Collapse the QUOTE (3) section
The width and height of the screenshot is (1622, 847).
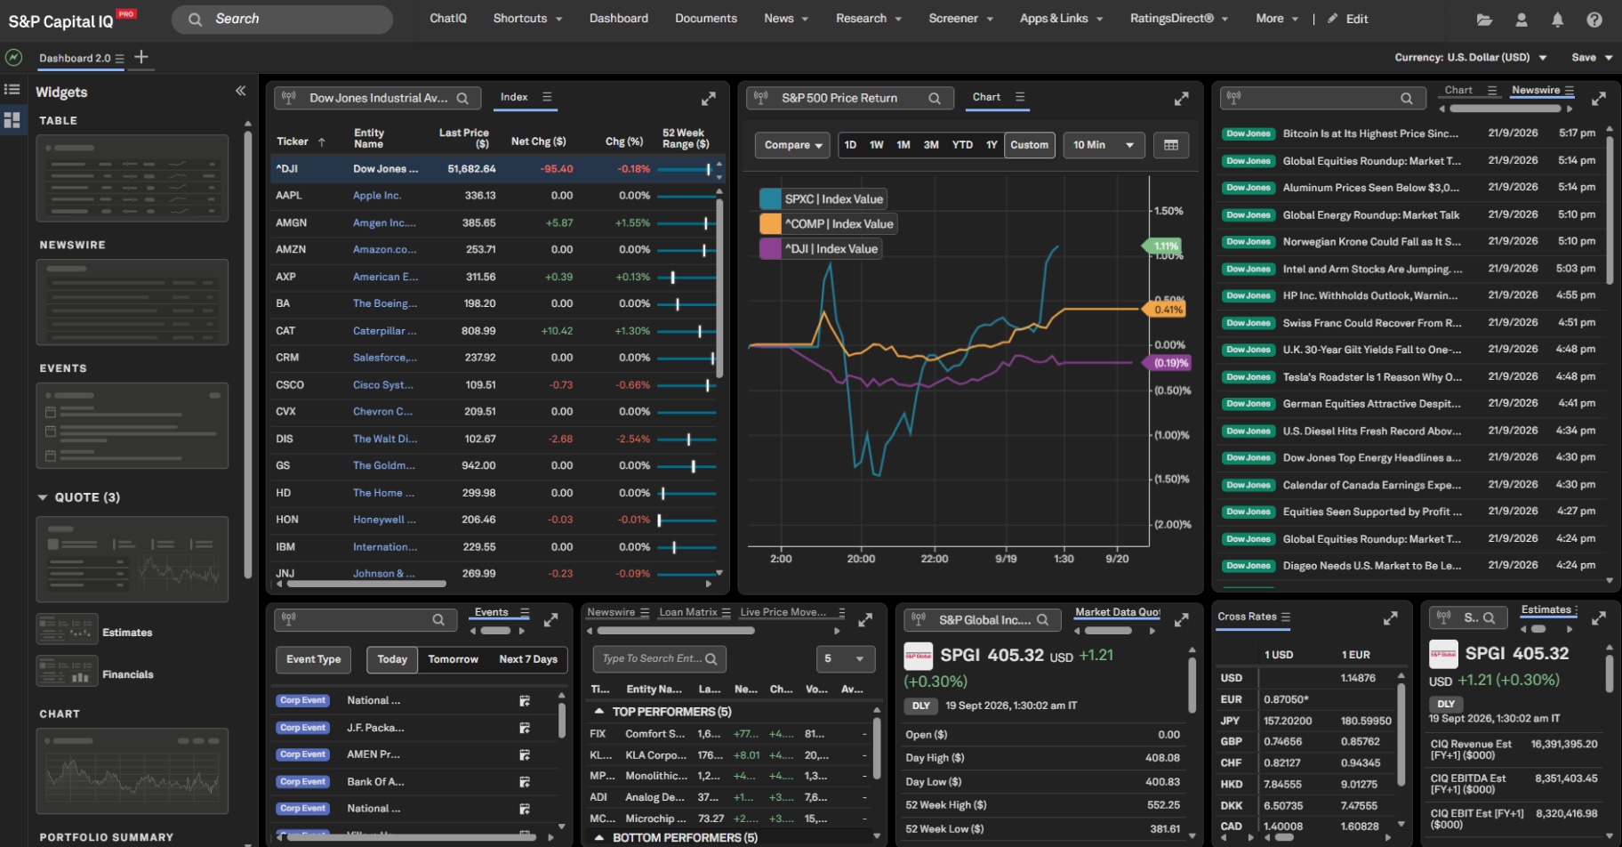(x=42, y=497)
